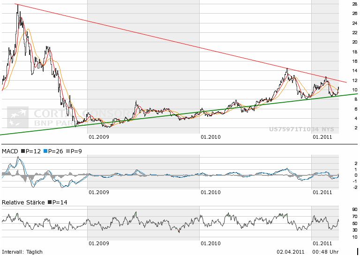
Task: Select the P=14 legend text
Action: (60, 202)
